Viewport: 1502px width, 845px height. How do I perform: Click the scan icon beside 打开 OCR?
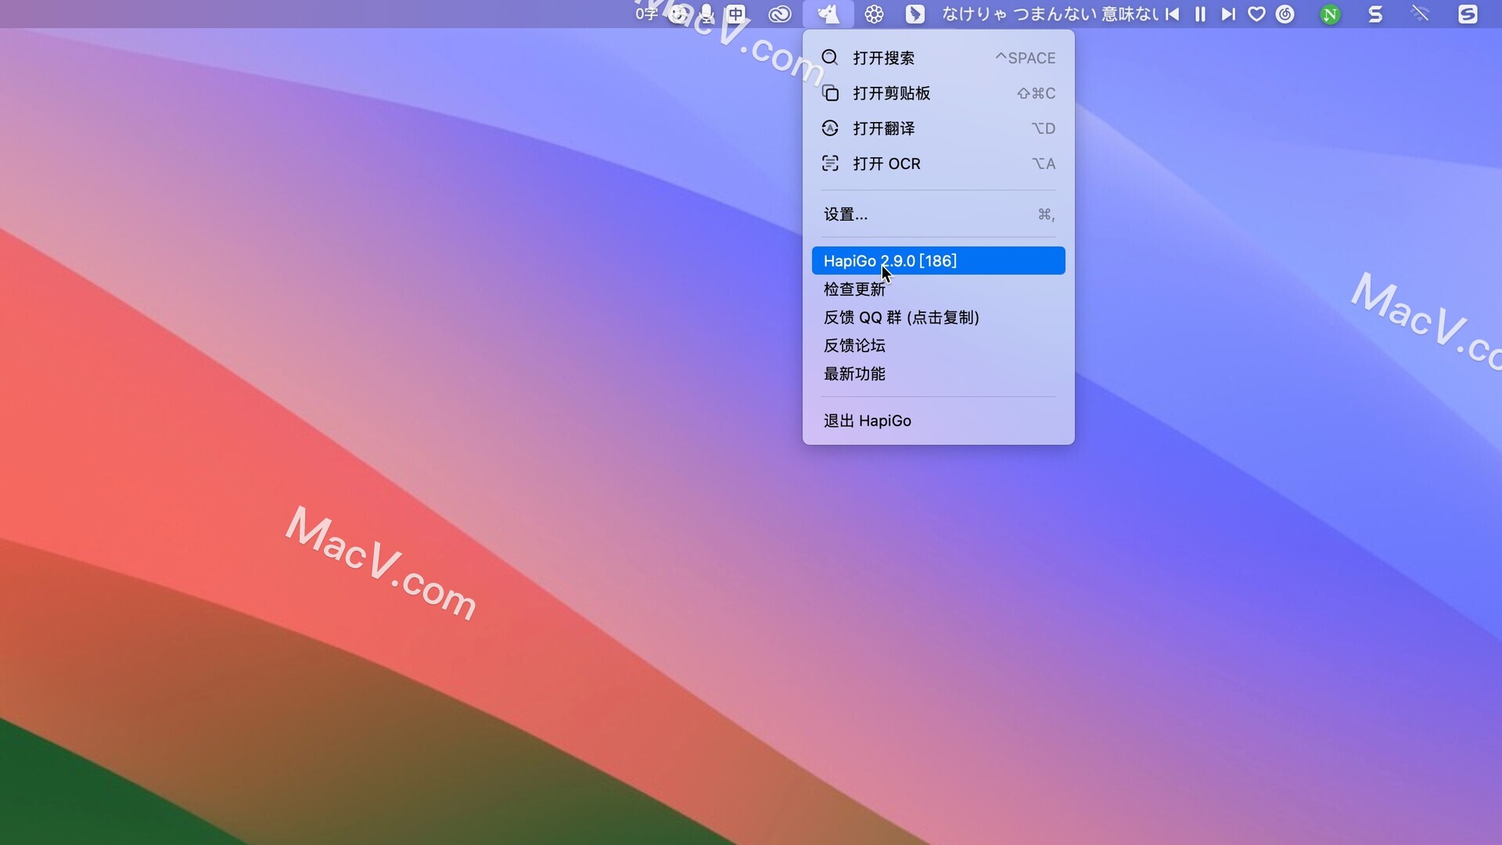click(x=830, y=164)
